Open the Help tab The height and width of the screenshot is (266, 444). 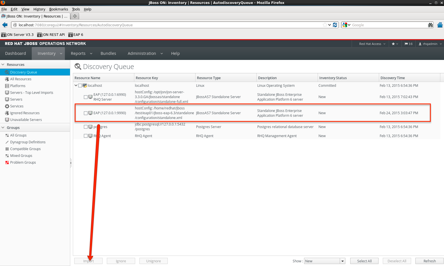coord(175,53)
